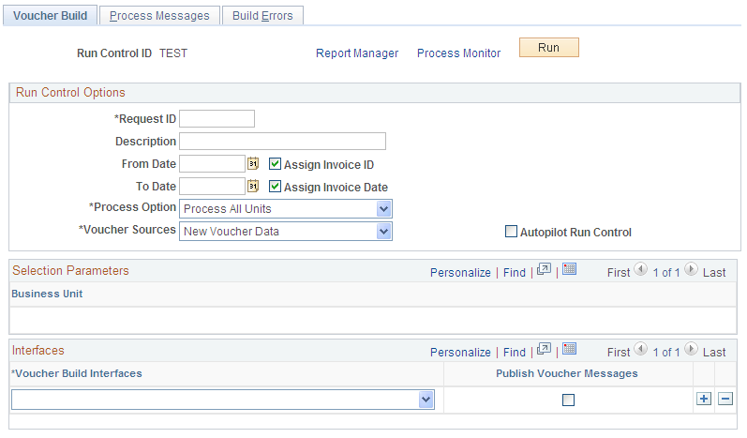747x438 pixels.
Task: Uncheck Assign Invoice ID checkbox
Action: tap(275, 164)
